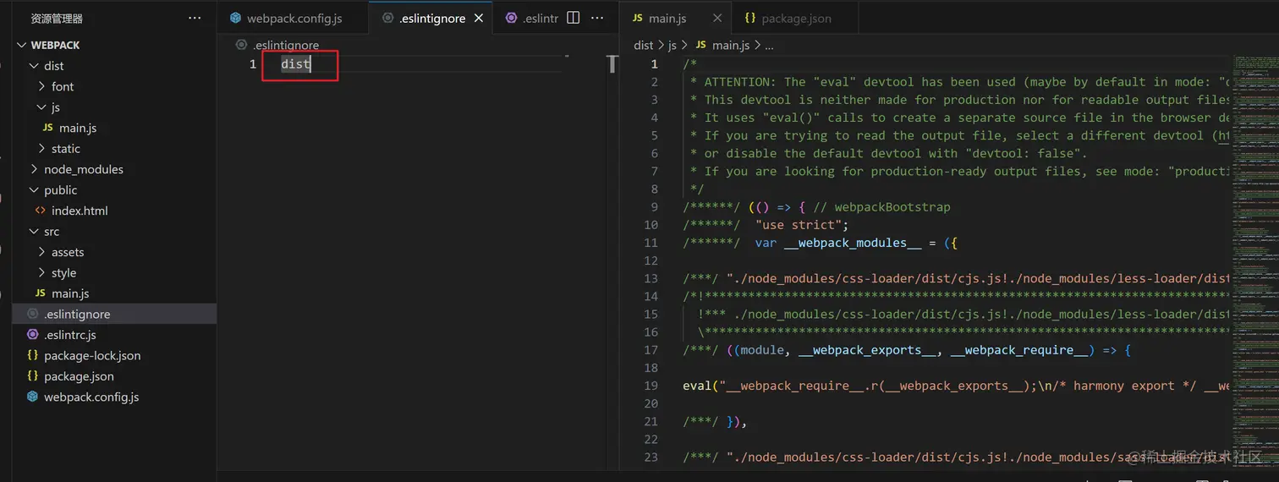Screen dimensions: 1279x482
Task: Click the .eslintrc.js icon in explorer
Action: (x=32, y=335)
